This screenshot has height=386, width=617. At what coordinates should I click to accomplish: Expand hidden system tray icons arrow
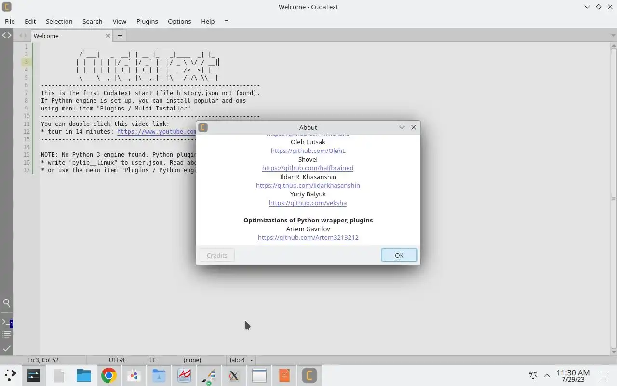pos(547,375)
